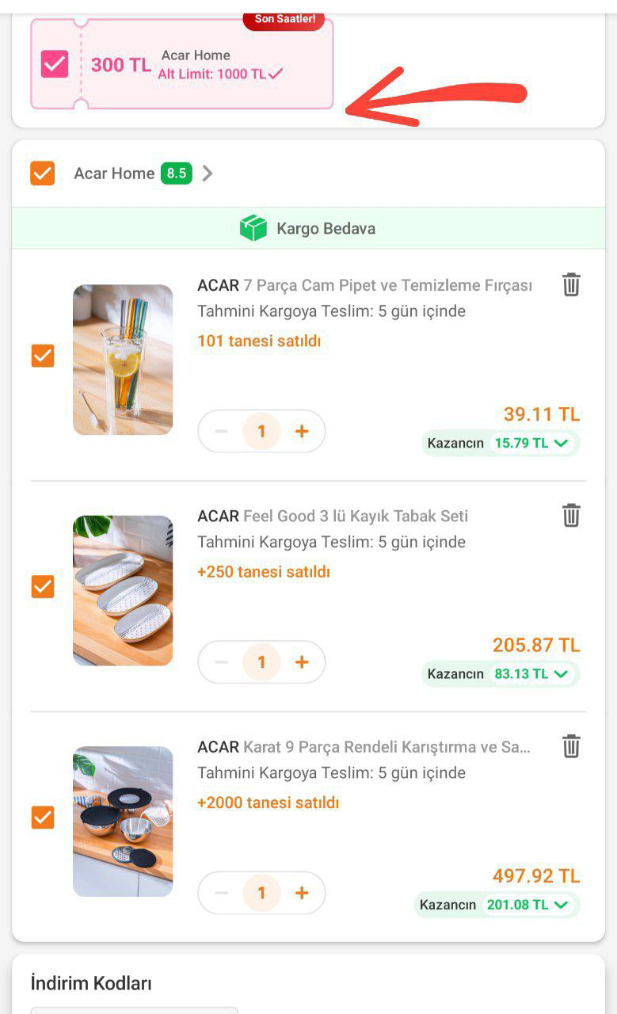Deselect the Cam Pipet product checkbox
The image size is (617, 1014).
click(43, 356)
